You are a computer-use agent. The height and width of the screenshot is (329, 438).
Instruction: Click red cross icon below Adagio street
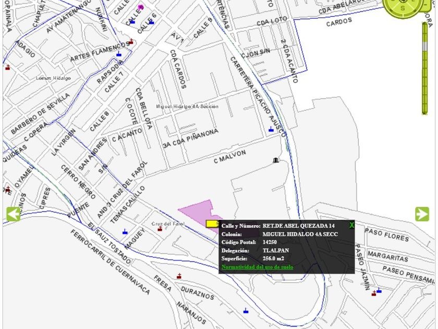tap(7, 67)
